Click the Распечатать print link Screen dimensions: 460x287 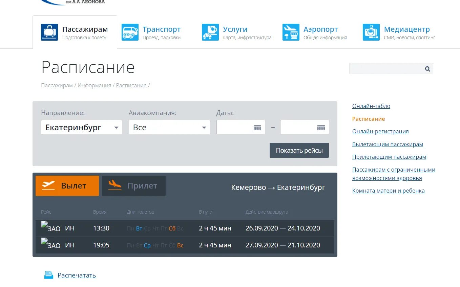click(x=77, y=275)
